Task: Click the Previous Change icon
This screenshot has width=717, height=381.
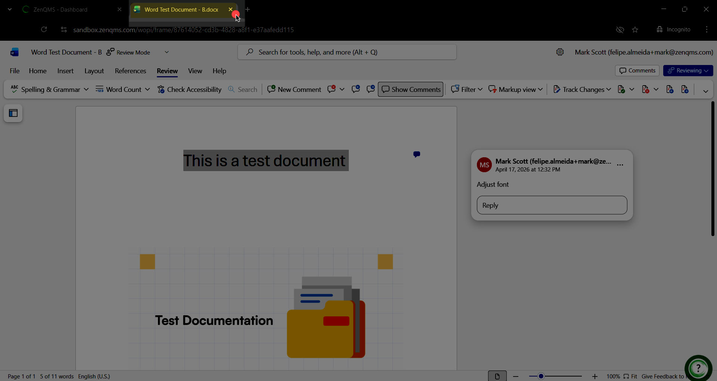Action: coord(670,89)
